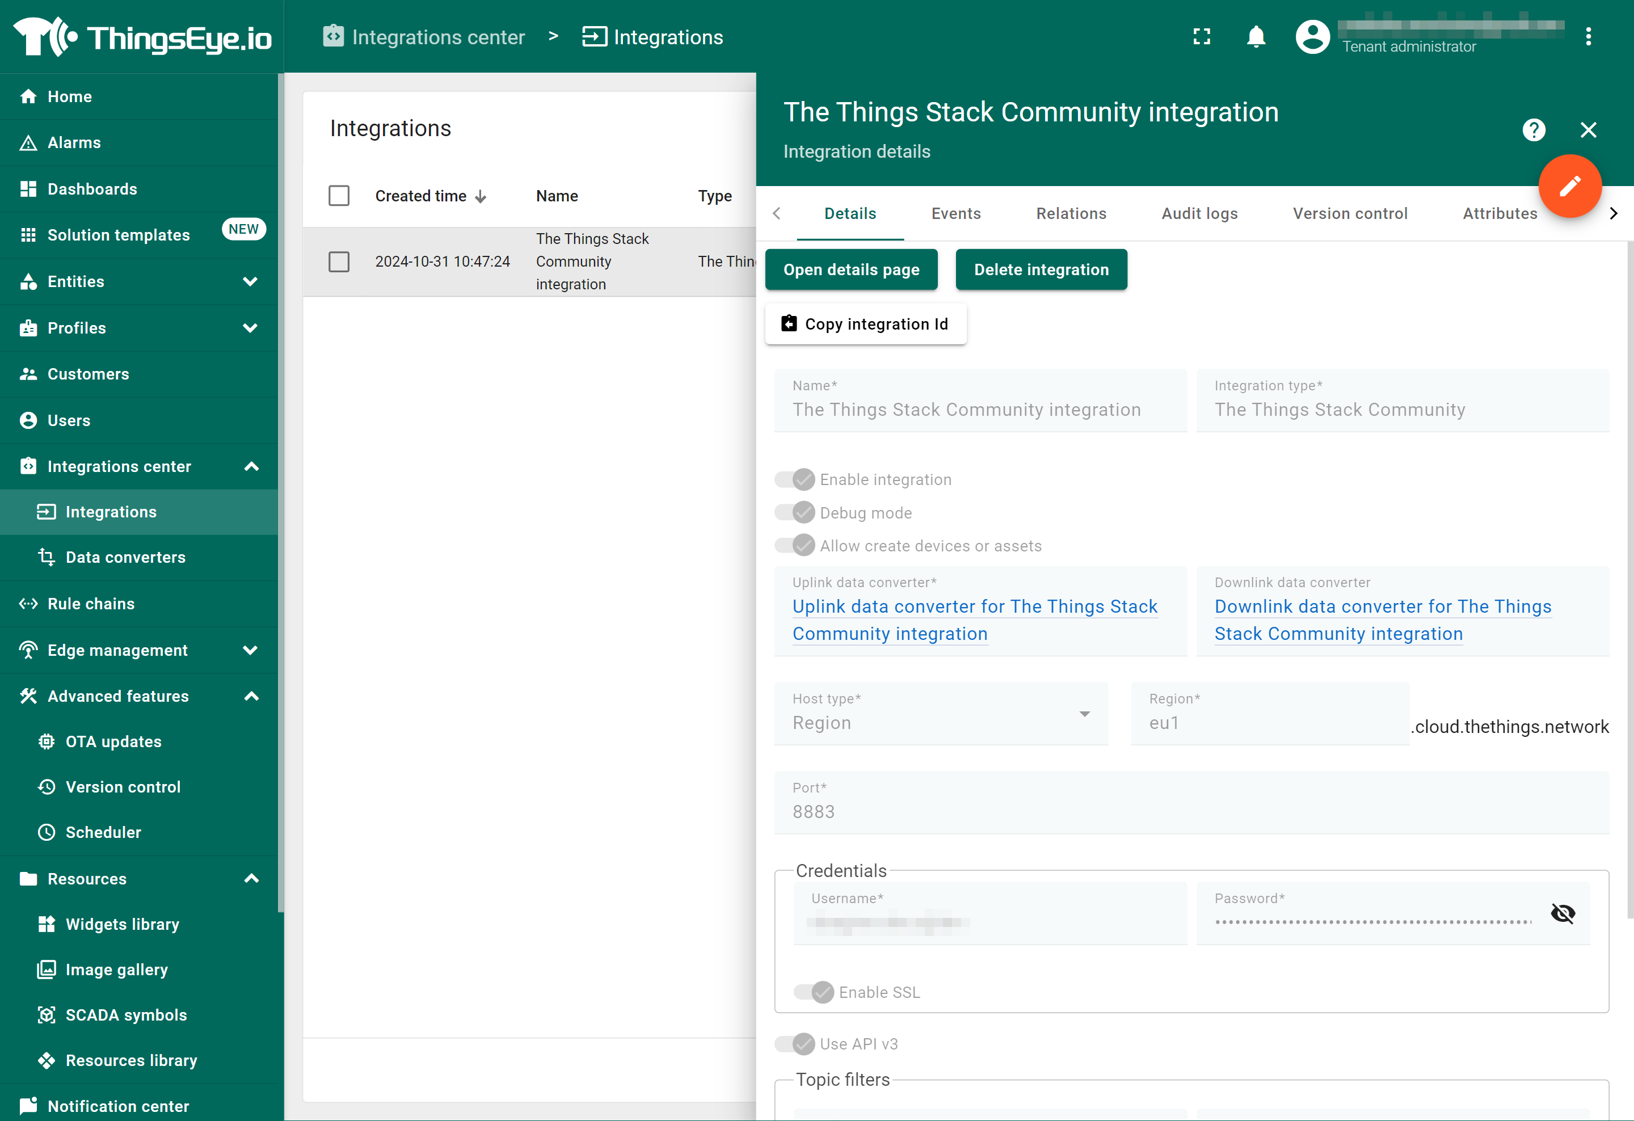
Task: Go to Integrations center breadcrumb
Action: (x=424, y=36)
